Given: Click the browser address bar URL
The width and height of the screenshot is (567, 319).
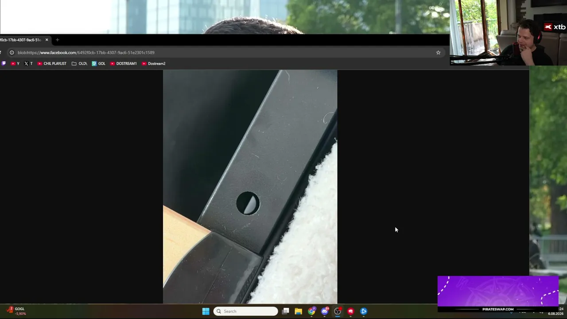Looking at the screenshot, I should coord(86,52).
